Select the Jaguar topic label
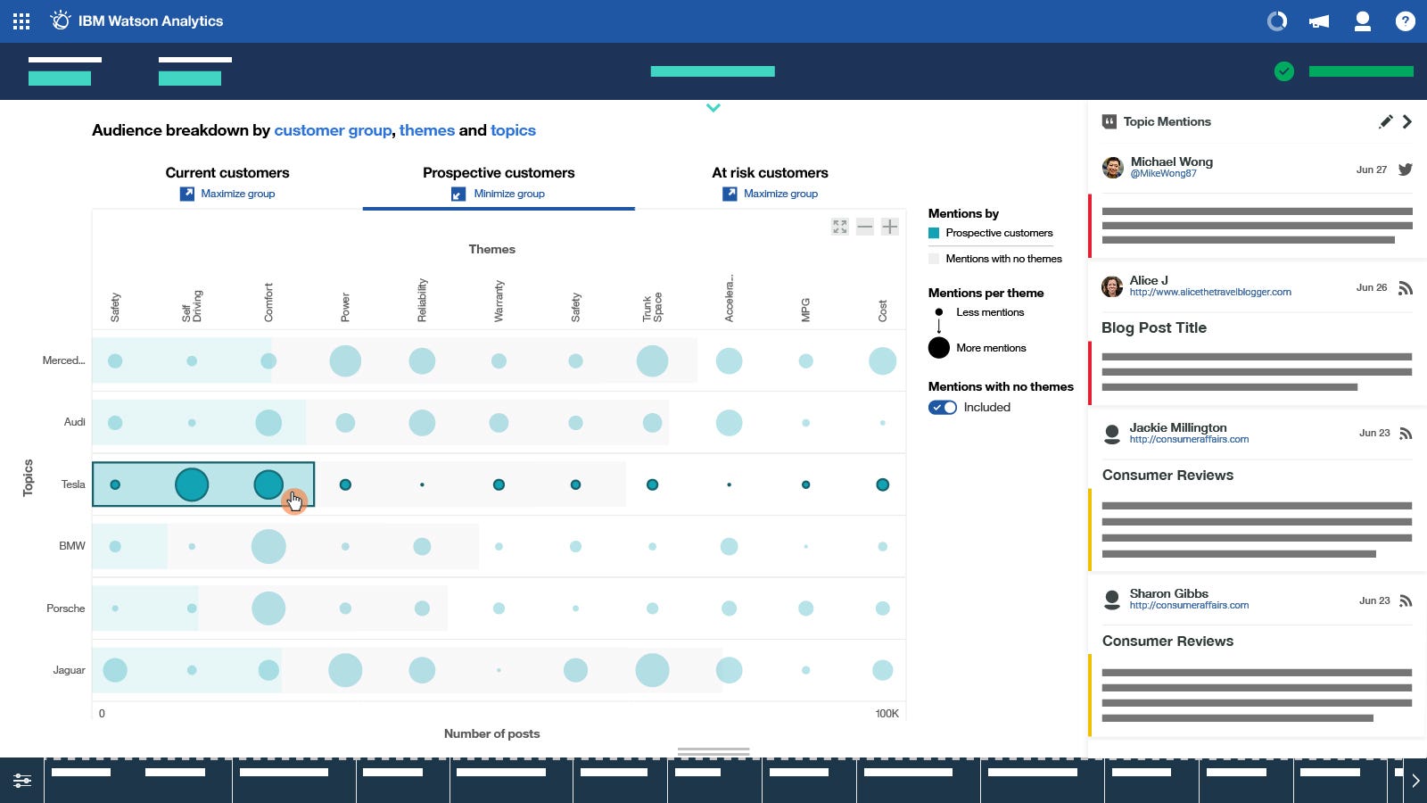Viewport: 1427px width, 803px height. (x=69, y=670)
